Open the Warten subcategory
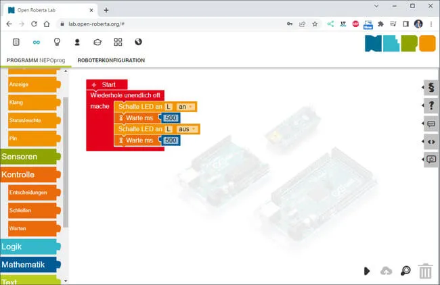 [34, 228]
